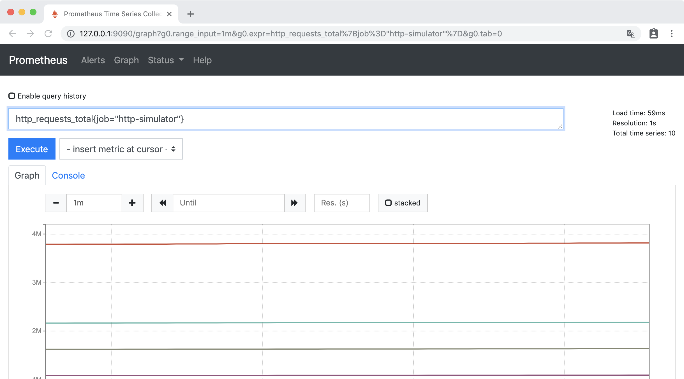Viewport: 684px width, 379px height.
Task: Open the Chrome three-dot menu
Action: pyautogui.click(x=671, y=34)
